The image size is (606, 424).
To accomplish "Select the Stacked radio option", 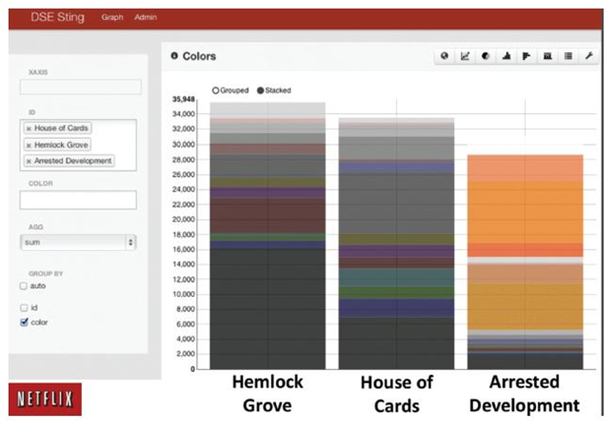I will (x=260, y=91).
